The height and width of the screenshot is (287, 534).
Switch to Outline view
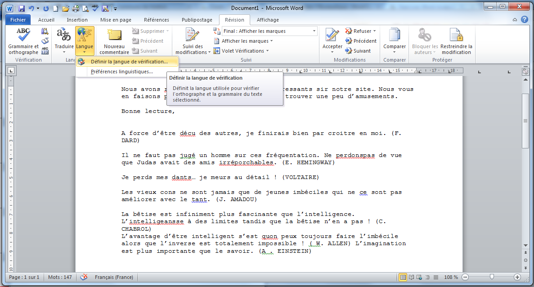tap(427, 277)
